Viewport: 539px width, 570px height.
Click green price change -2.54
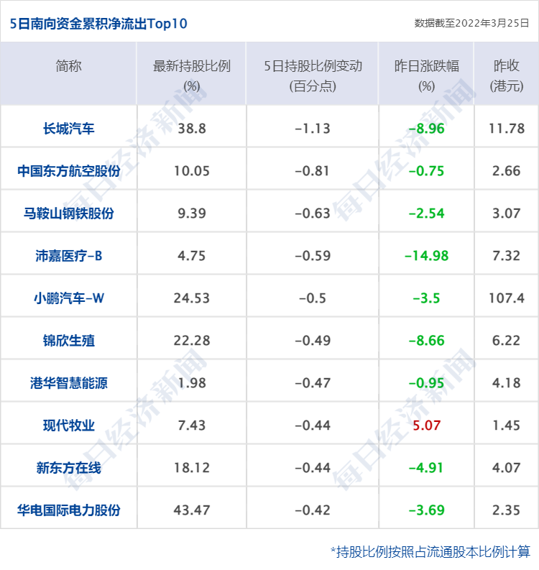click(427, 213)
